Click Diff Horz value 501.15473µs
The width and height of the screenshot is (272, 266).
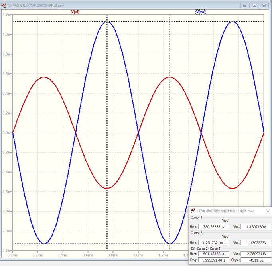(213, 254)
